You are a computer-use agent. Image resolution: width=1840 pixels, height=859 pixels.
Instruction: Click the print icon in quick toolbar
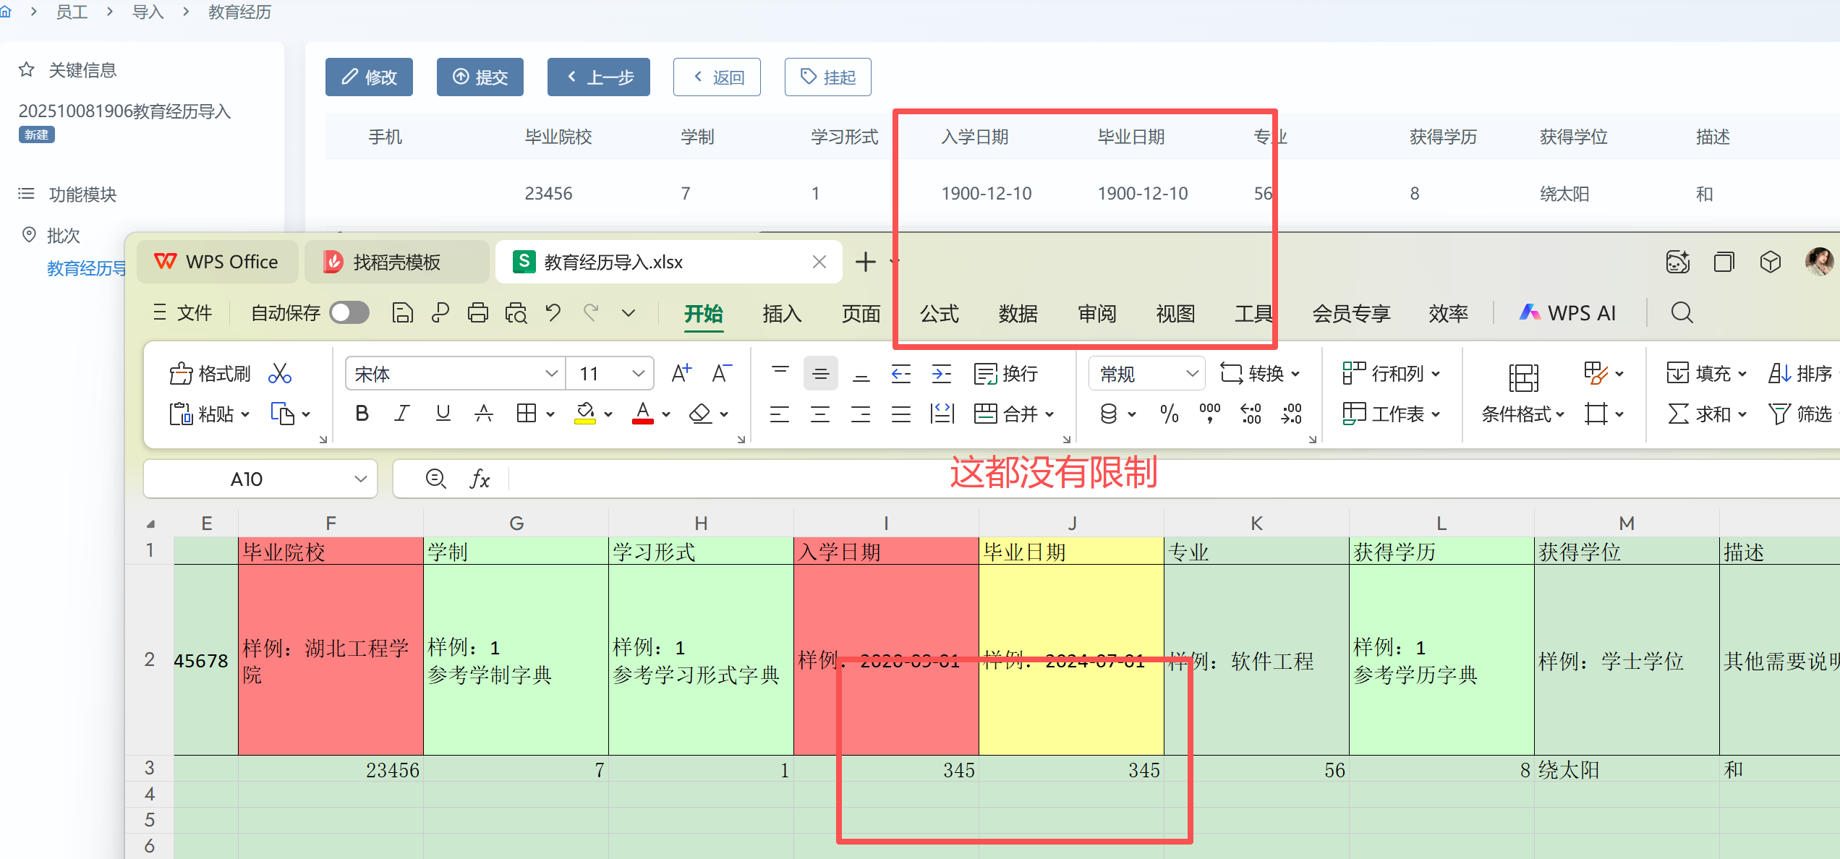coord(477,313)
